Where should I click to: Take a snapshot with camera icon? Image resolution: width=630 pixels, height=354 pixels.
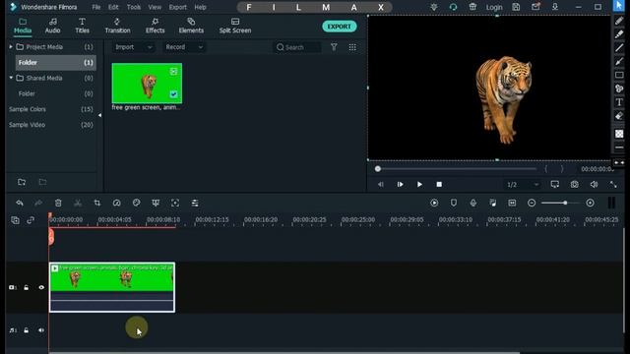[575, 184]
